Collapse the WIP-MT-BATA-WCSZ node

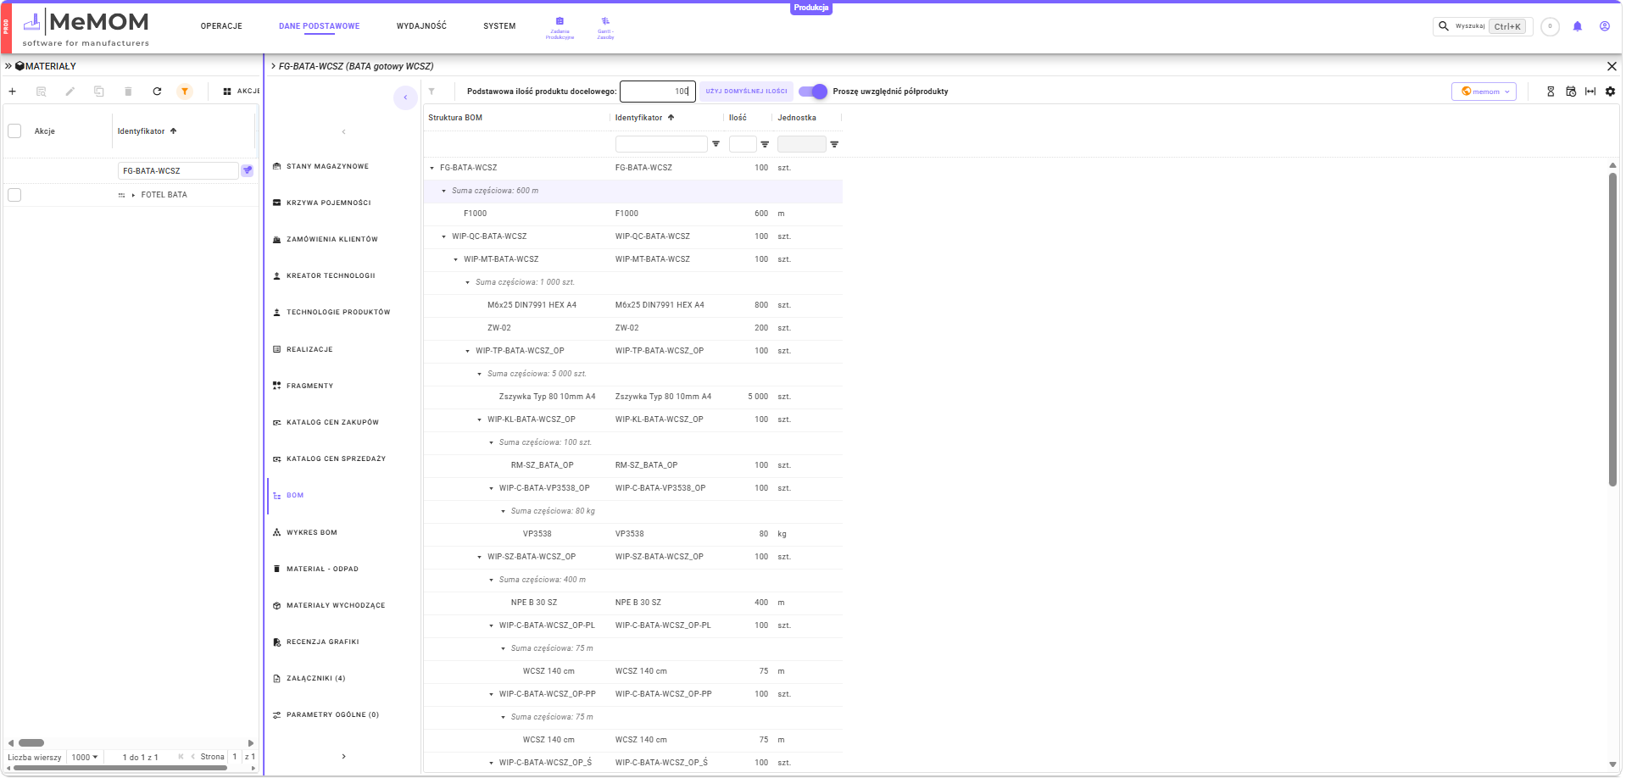456,259
